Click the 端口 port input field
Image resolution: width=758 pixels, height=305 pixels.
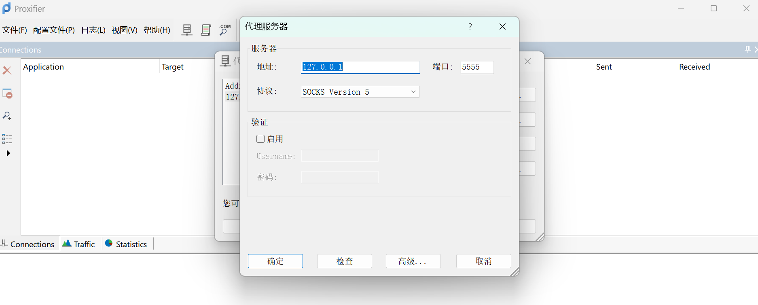pyautogui.click(x=476, y=67)
